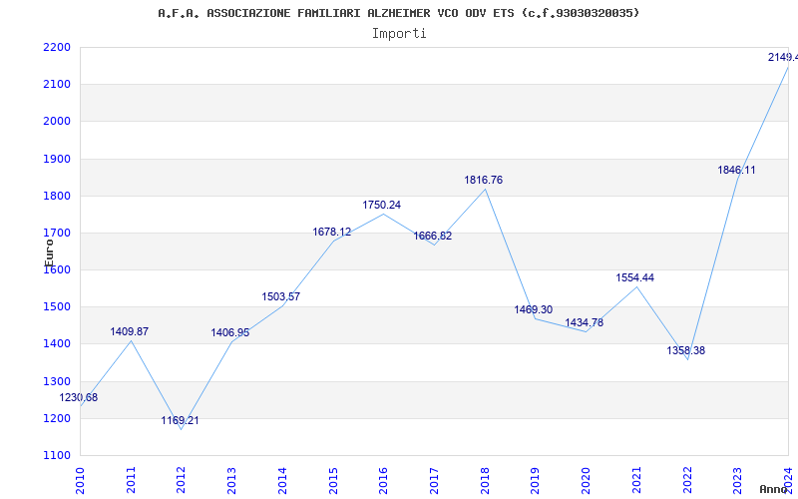798x499 pixels.
Task: Click x-axis year label 2013
Action: coord(232,480)
